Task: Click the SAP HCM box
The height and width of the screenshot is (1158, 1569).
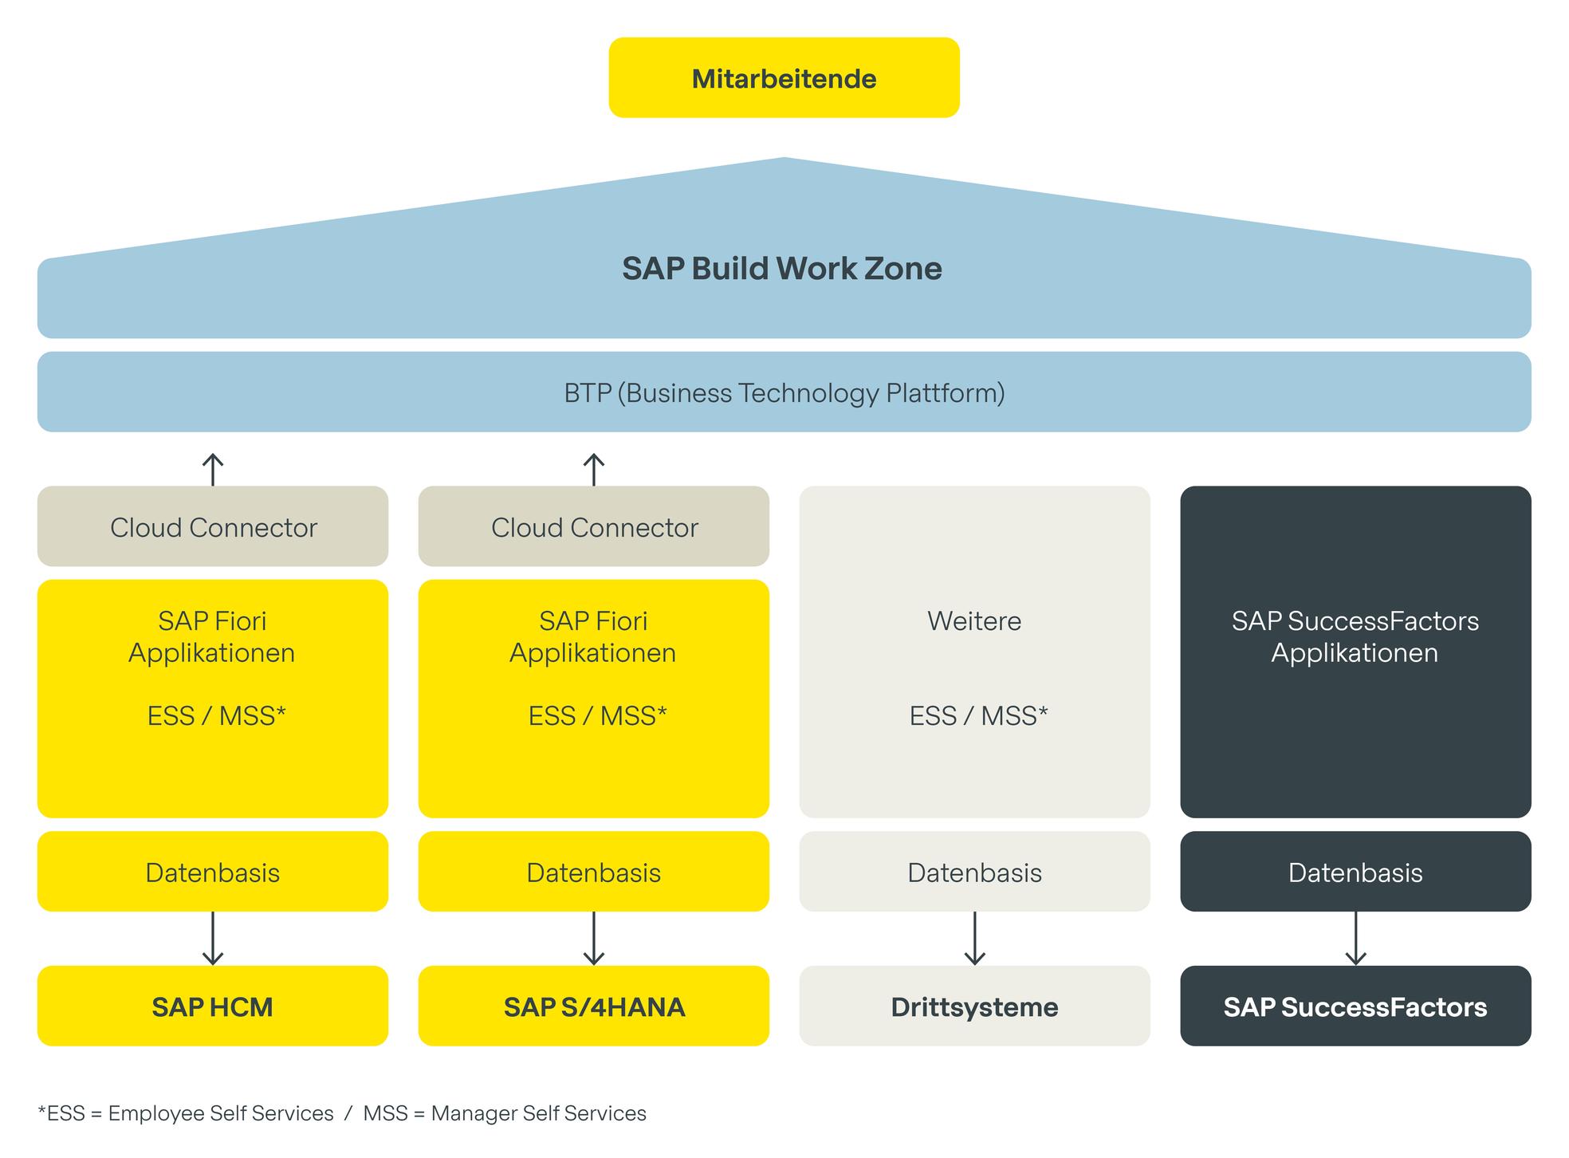Action: (213, 1006)
